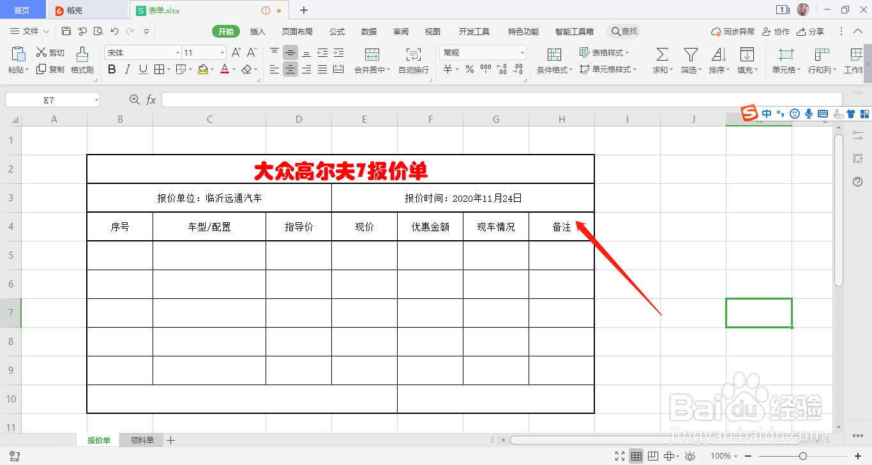Click the insert function fx icon
872x465 pixels.
tap(151, 100)
